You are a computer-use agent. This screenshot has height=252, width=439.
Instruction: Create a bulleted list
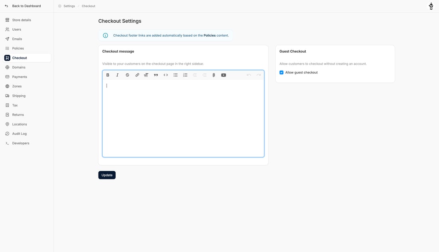(x=176, y=75)
